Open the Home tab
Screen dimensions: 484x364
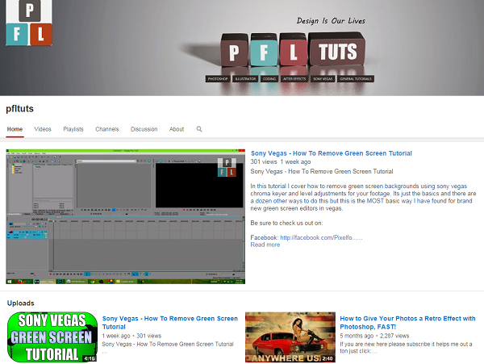coord(15,129)
